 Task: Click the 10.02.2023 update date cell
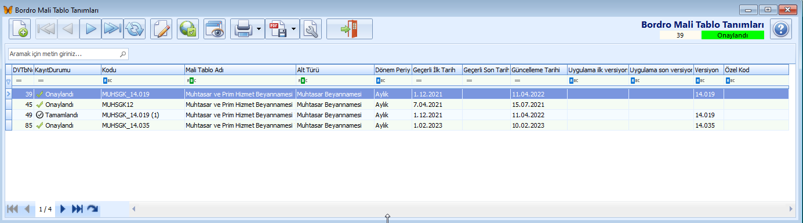coord(539,125)
